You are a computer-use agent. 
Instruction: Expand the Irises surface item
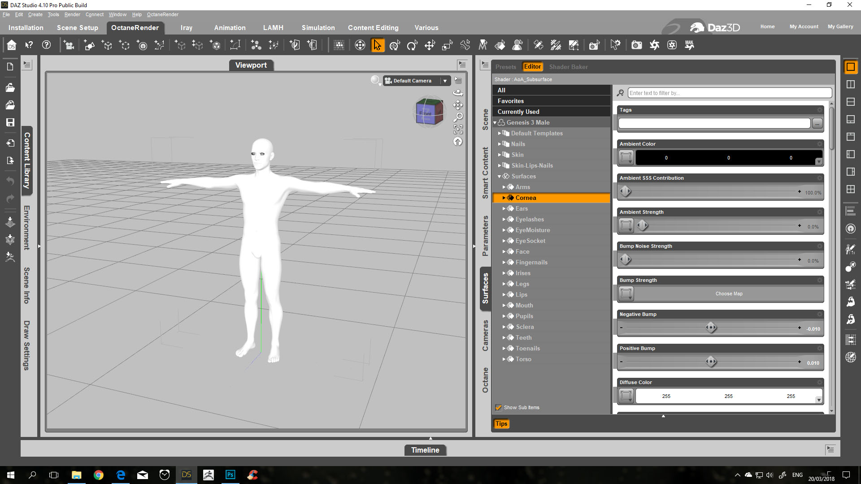504,273
